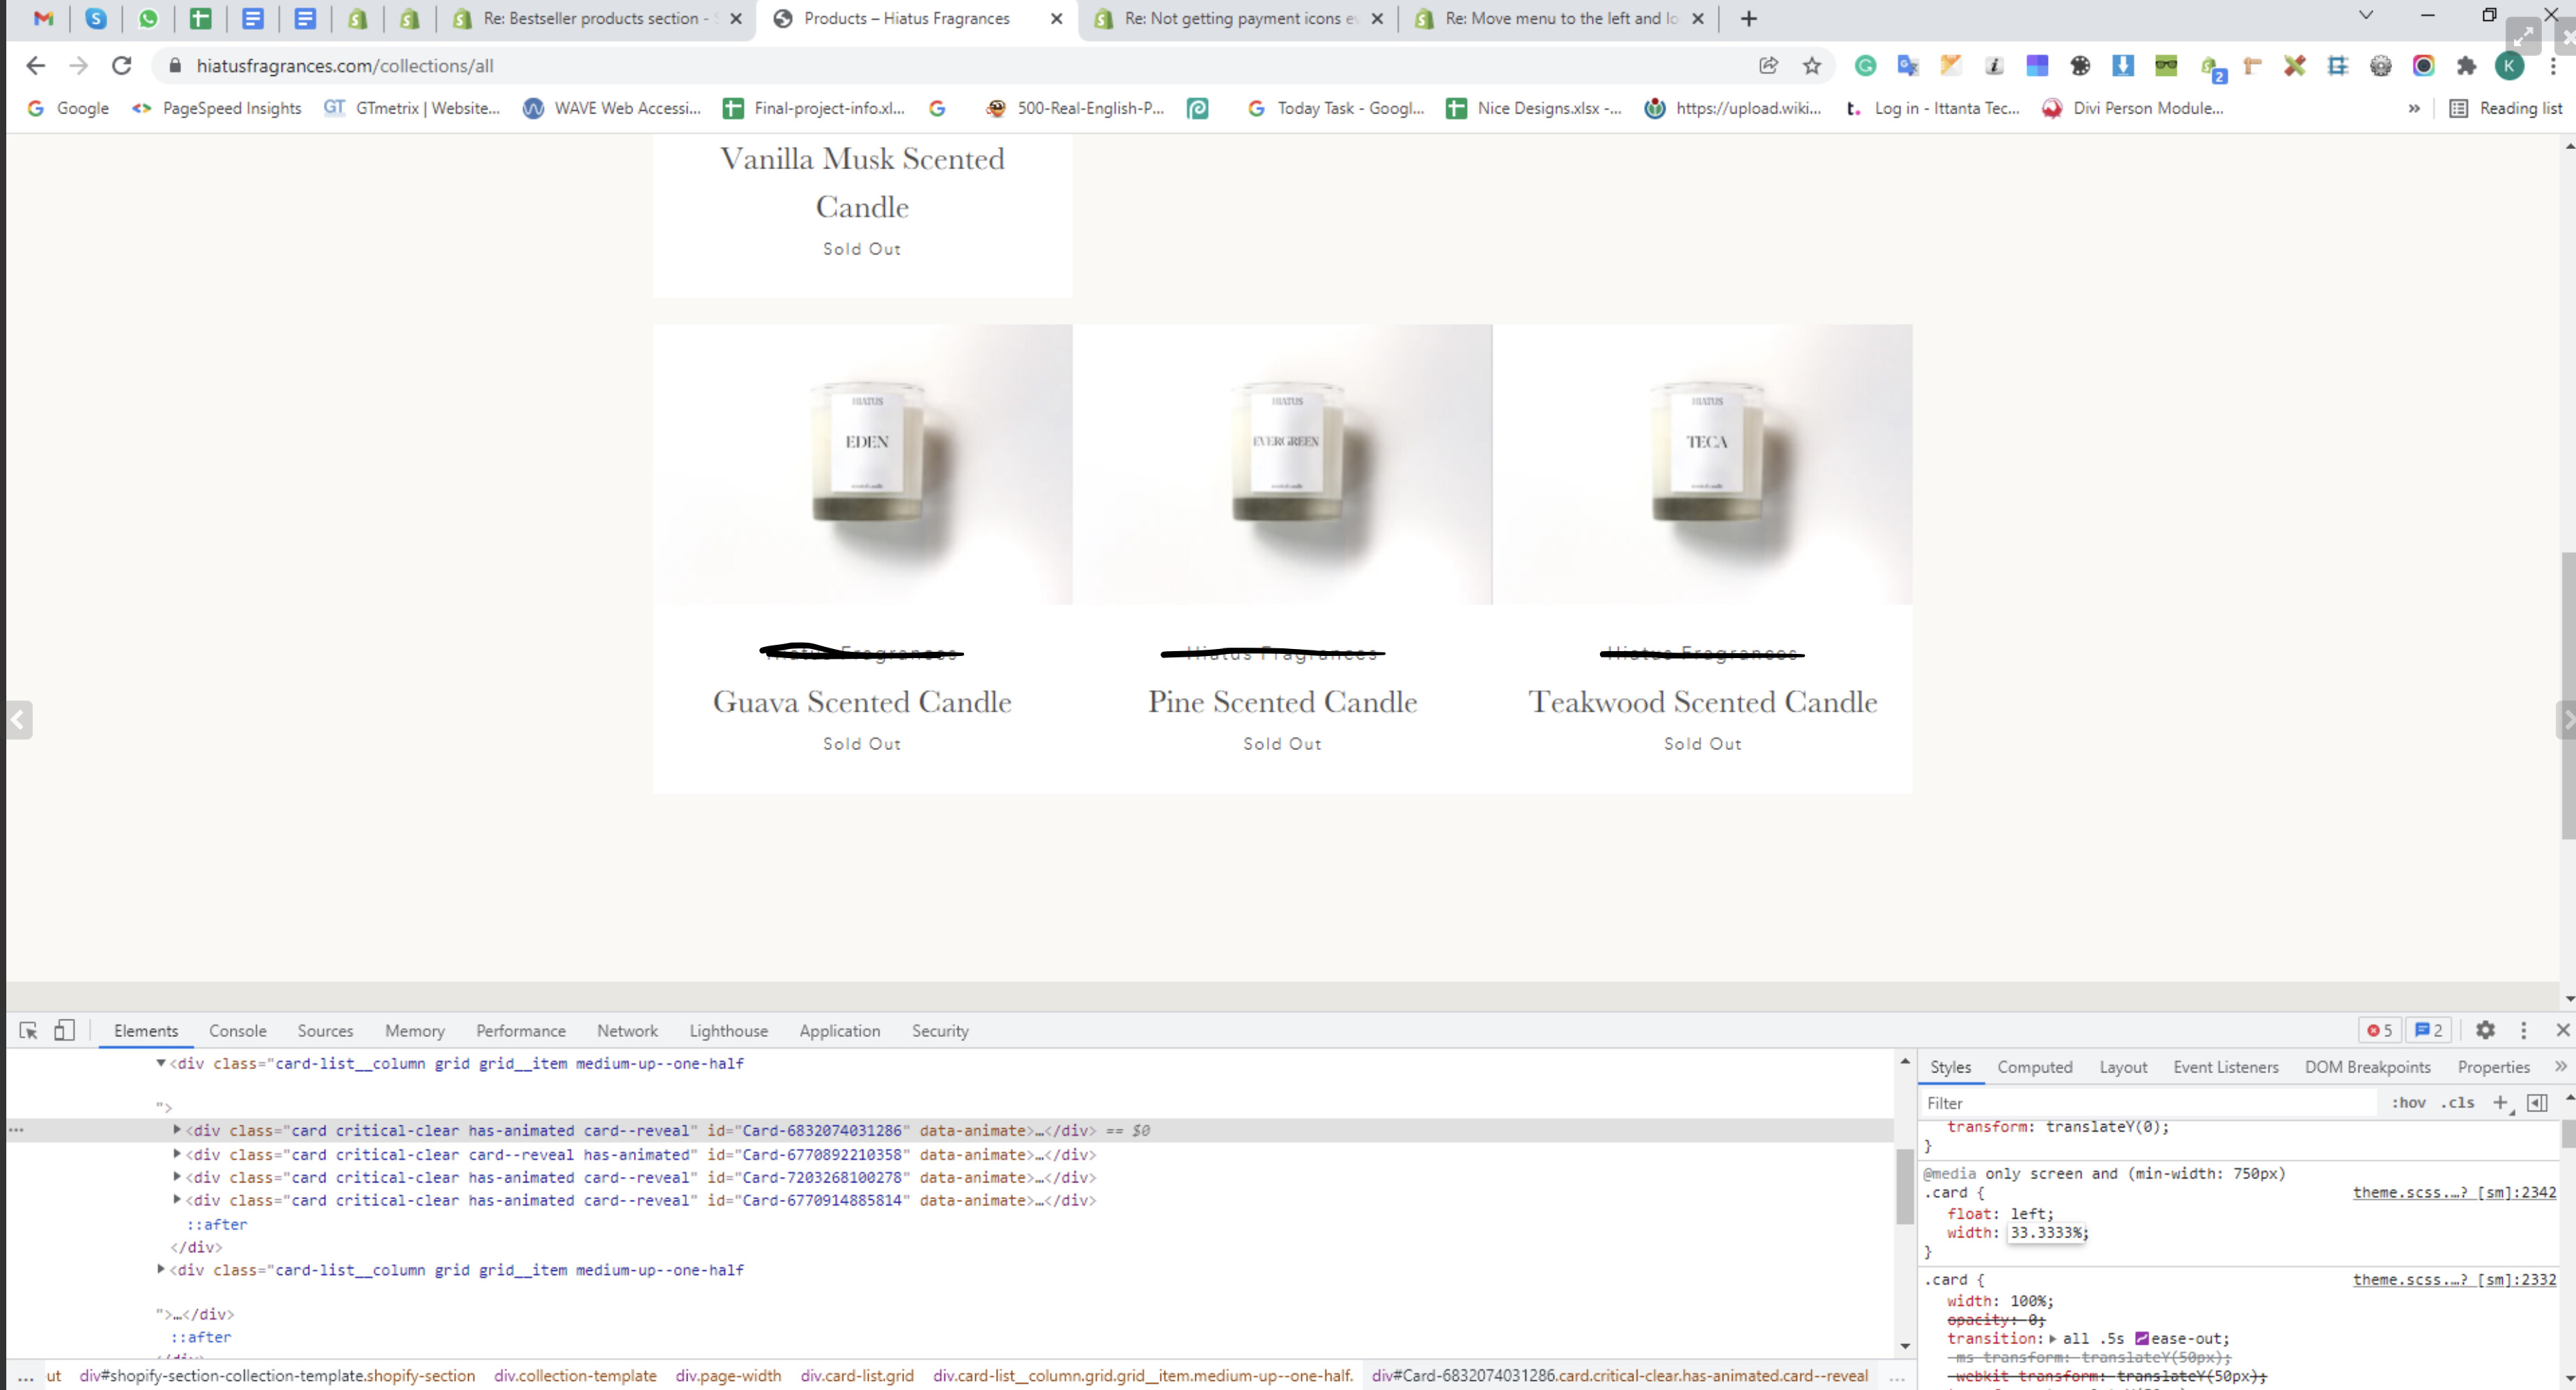Toggle computed styles sidebar pane icon
The image size is (2576, 1390).
[2537, 1102]
